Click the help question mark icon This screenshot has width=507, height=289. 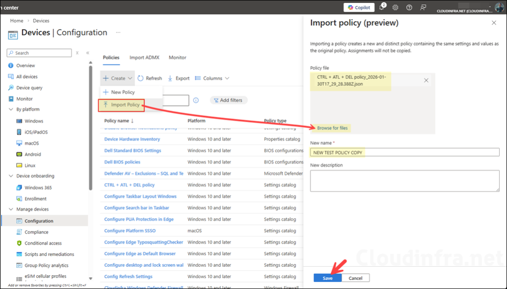[409, 7]
